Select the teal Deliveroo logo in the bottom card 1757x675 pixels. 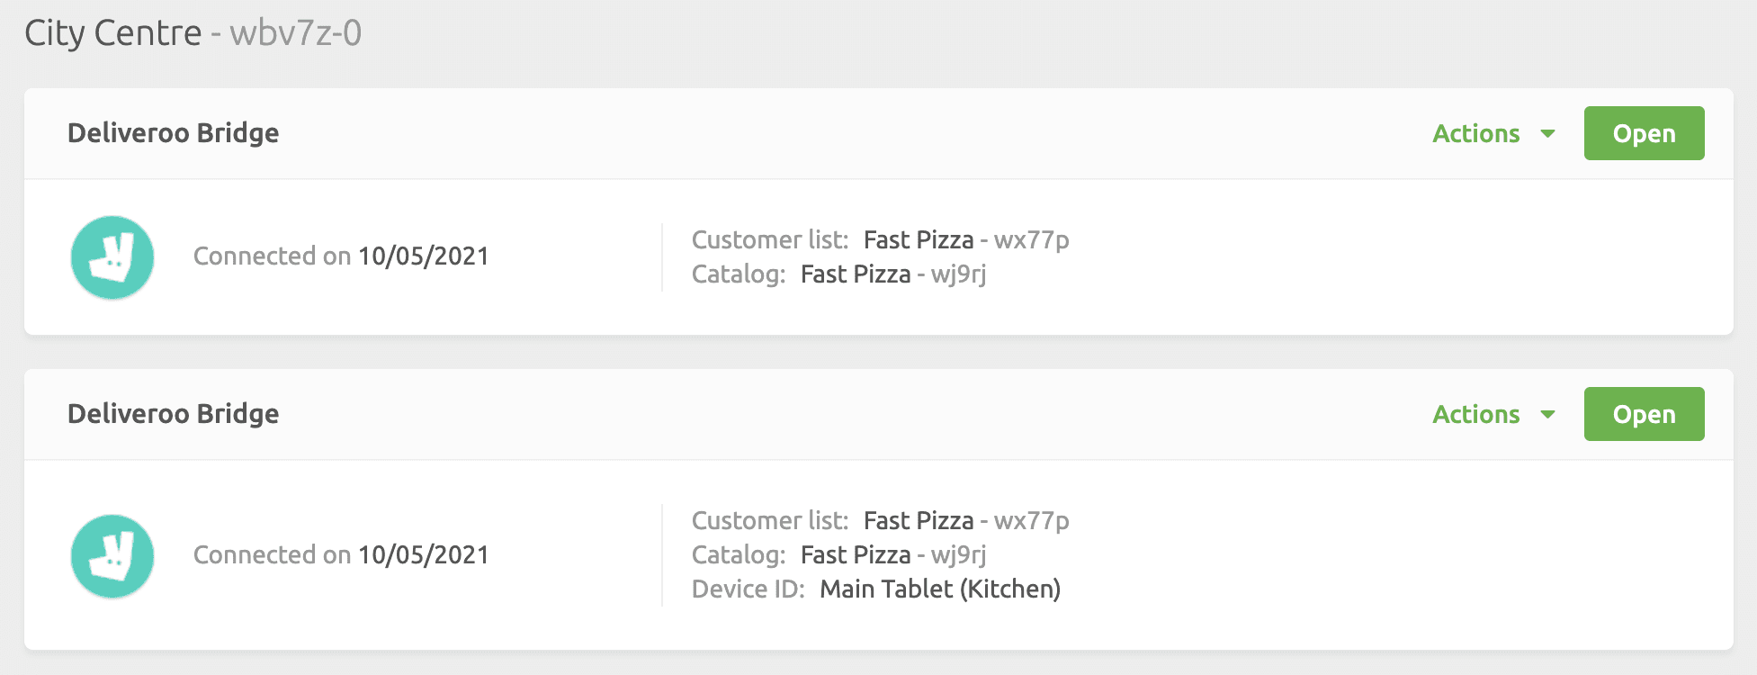tap(112, 556)
